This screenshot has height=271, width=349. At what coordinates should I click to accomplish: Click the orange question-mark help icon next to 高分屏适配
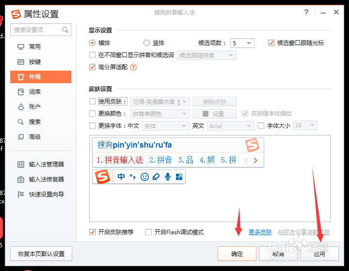pos(133,67)
